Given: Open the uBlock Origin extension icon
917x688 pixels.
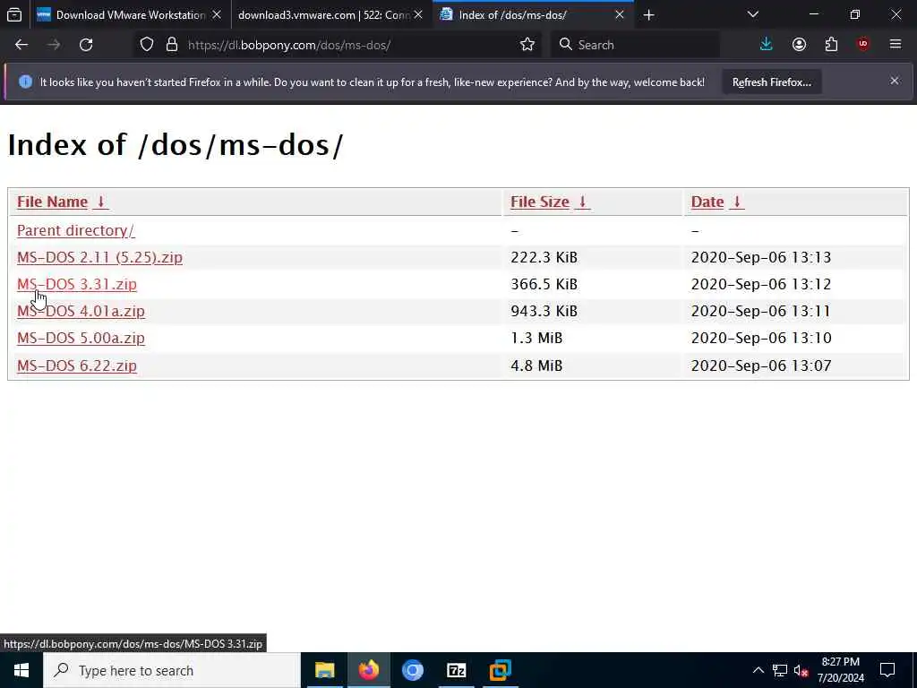Looking at the screenshot, I should point(863,45).
